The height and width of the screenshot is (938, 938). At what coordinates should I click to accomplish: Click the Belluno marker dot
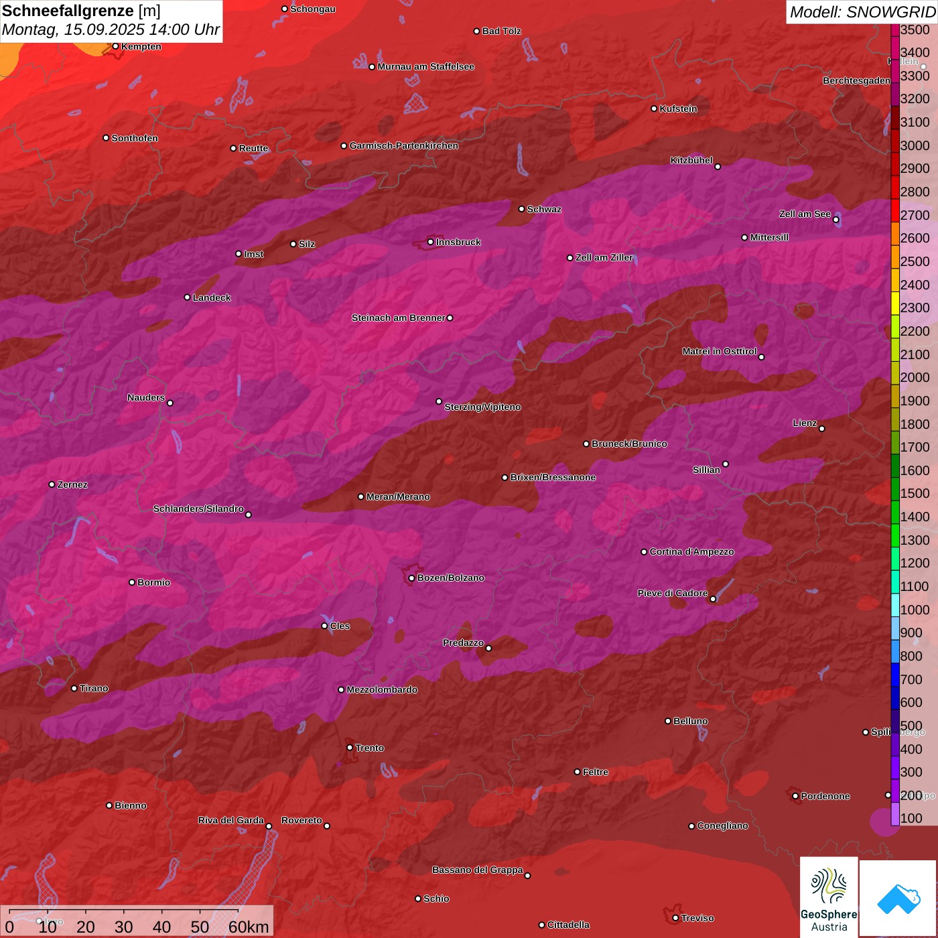tap(667, 721)
